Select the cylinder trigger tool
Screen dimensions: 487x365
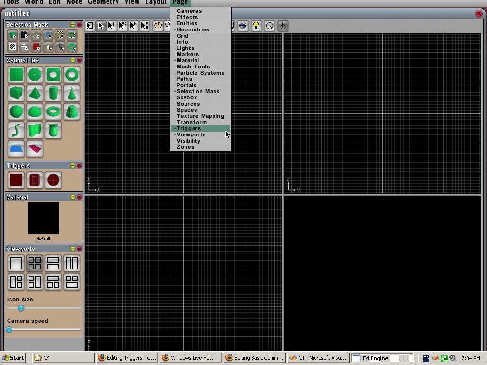pyautogui.click(x=35, y=180)
